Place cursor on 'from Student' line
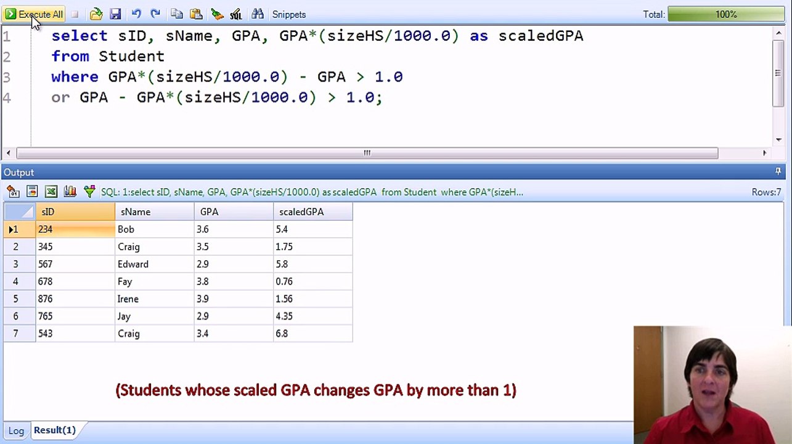Viewport: 792px width, 444px height. (108, 56)
